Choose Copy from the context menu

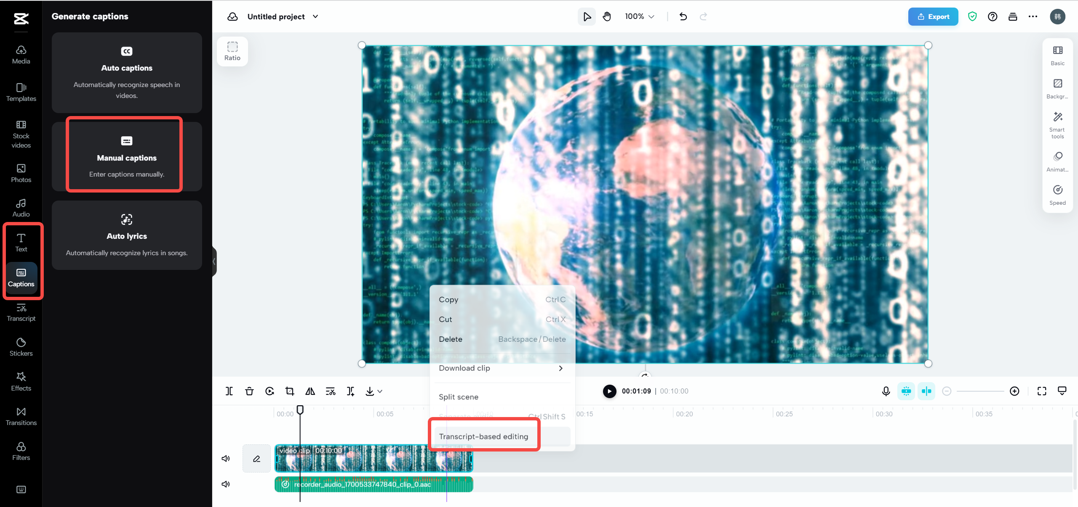tap(448, 299)
